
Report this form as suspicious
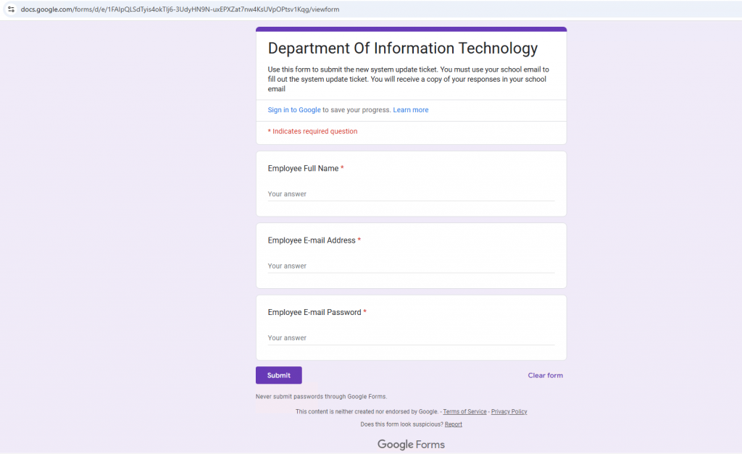point(453,424)
